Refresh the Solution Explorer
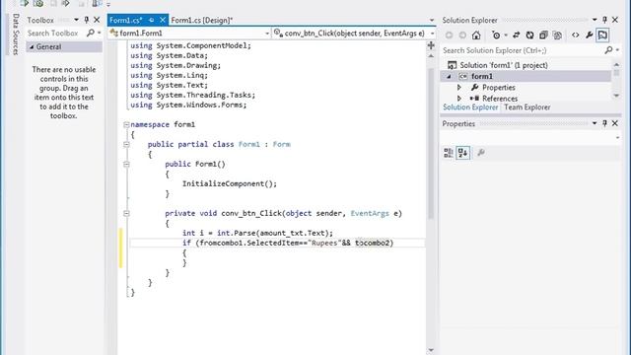Viewport: 631px width, 355px height. tap(530, 35)
